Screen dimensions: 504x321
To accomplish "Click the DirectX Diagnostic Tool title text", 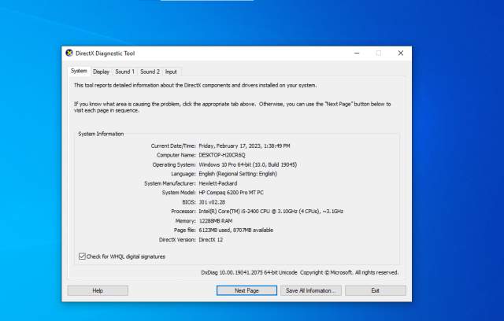I will 105,53.
